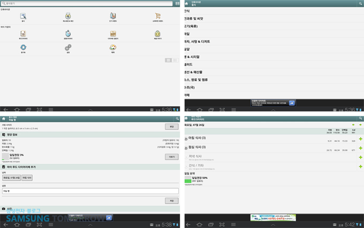
Task: Add food to breakfast with green plus
Action: [360, 139]
